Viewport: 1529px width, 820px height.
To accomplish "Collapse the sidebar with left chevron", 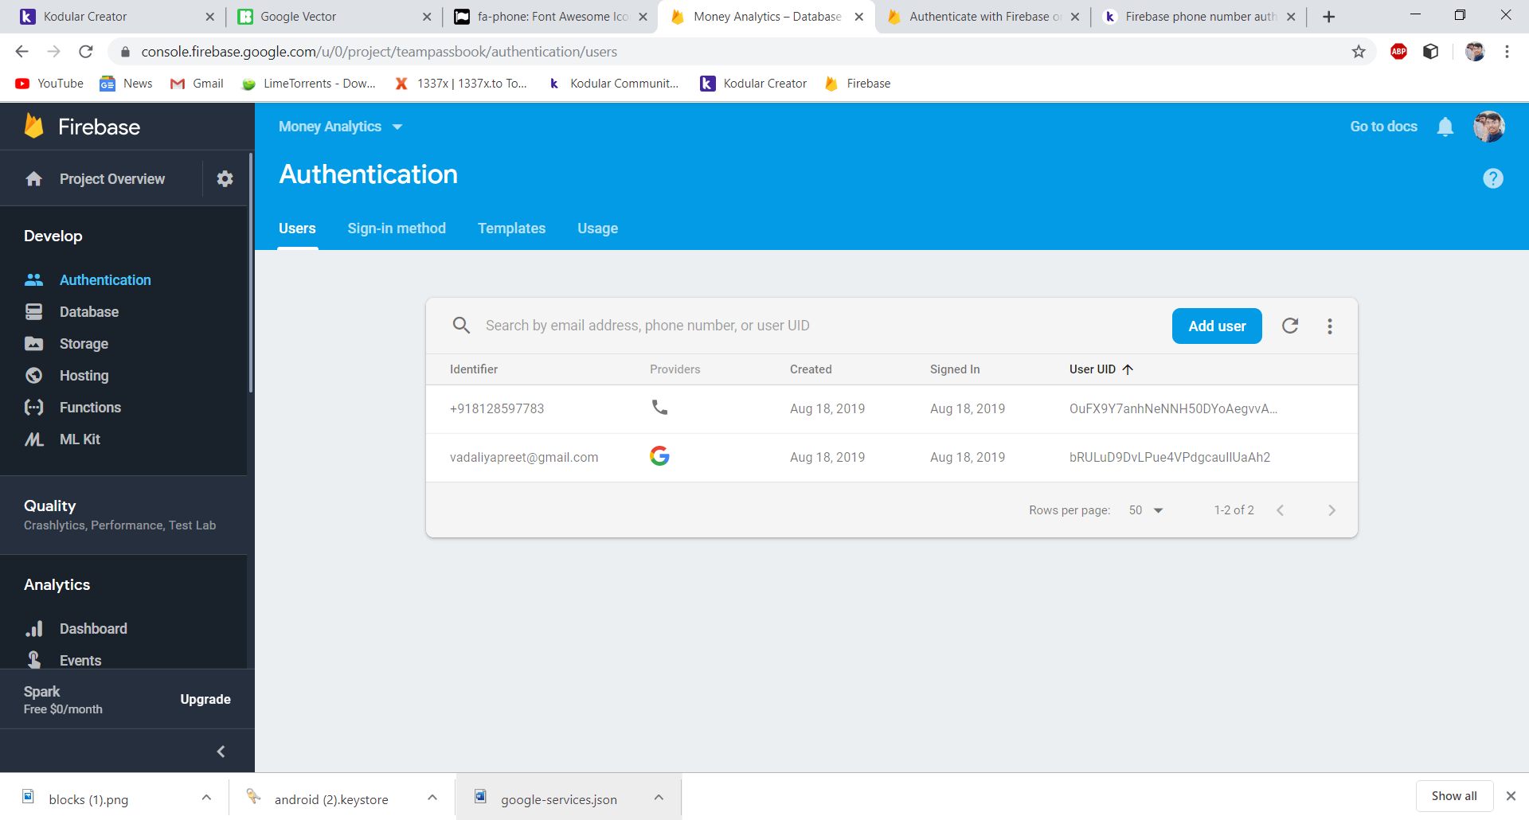I will coord(221,752).
